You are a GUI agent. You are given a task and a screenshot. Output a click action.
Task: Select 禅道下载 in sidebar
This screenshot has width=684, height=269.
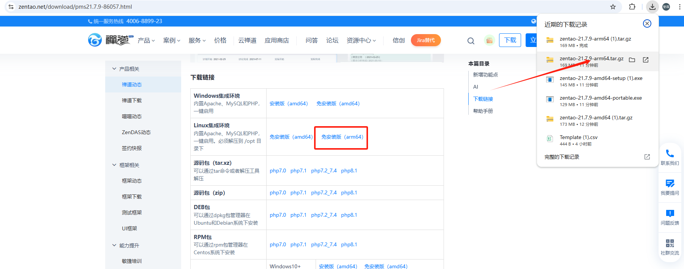tap(132, 100)
